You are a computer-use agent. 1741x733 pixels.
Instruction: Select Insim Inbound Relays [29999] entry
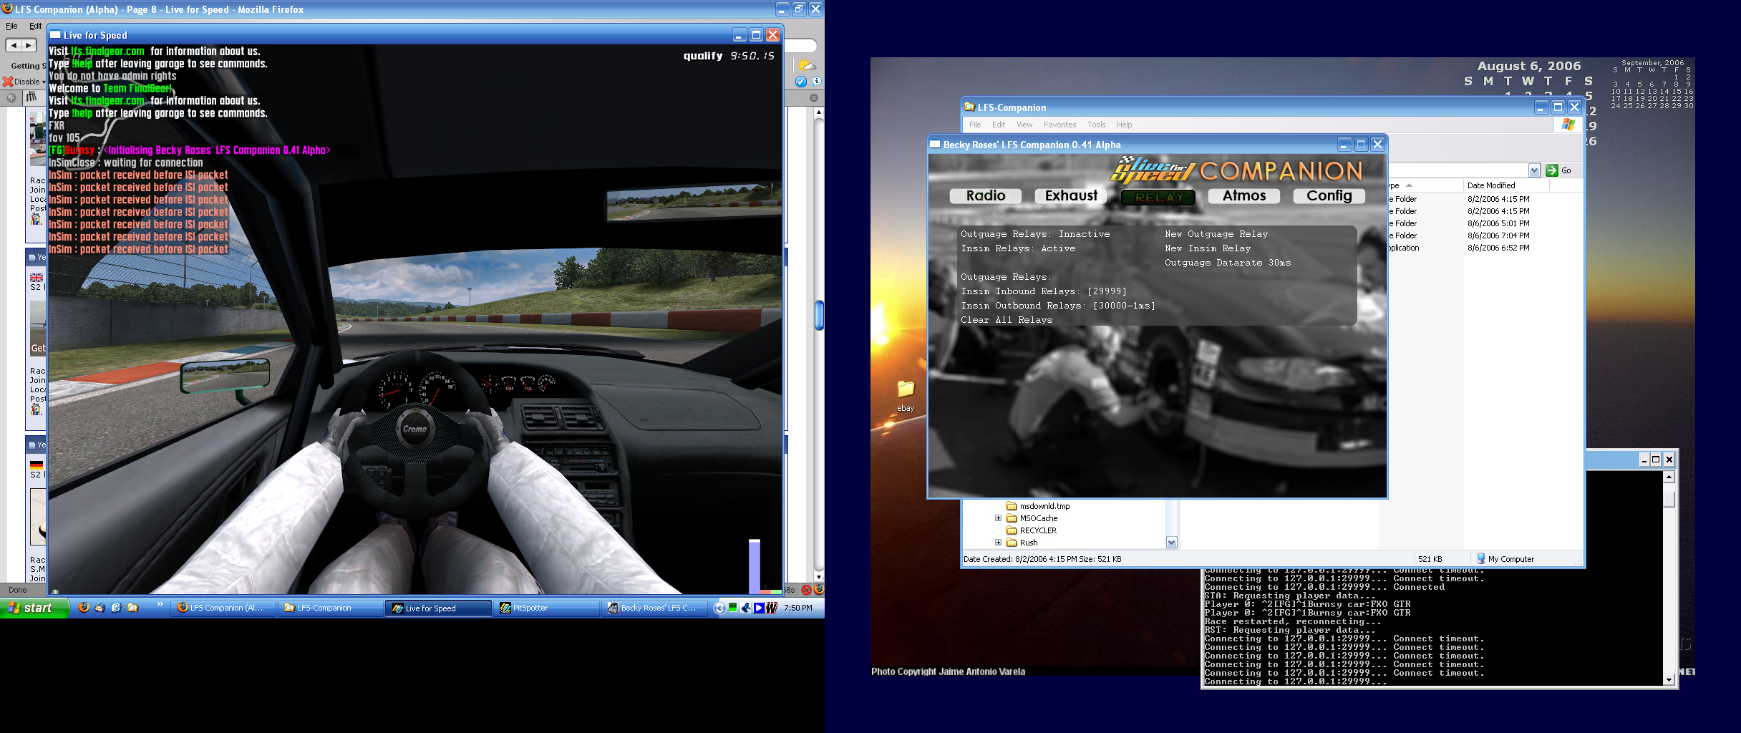(1044, 291)
